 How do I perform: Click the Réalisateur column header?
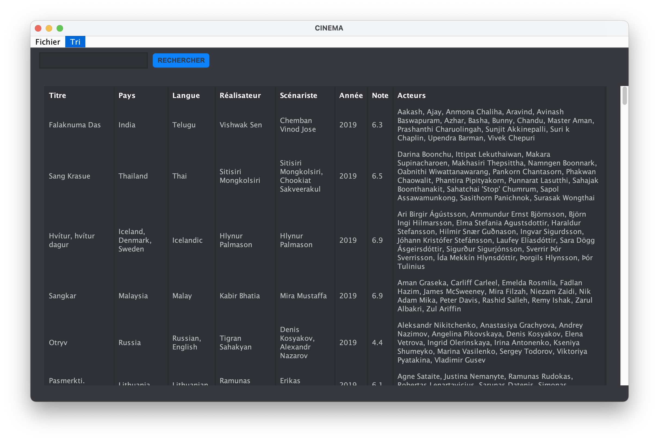point(240,96)
